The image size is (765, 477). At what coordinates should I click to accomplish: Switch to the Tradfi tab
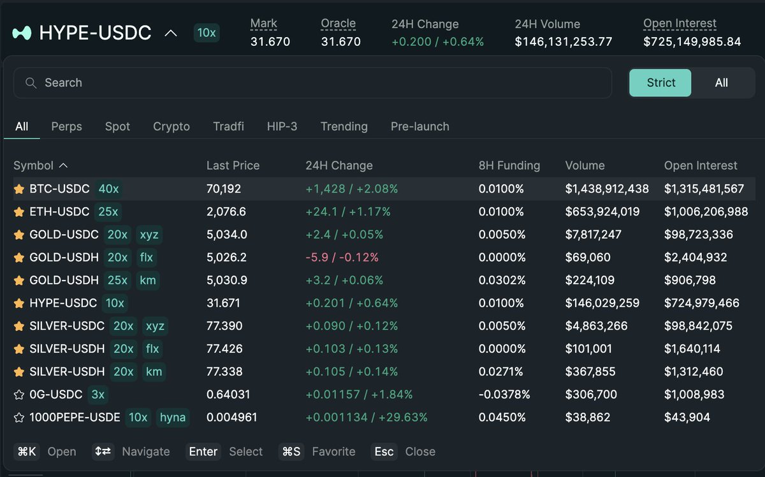[x=228, y=126]
